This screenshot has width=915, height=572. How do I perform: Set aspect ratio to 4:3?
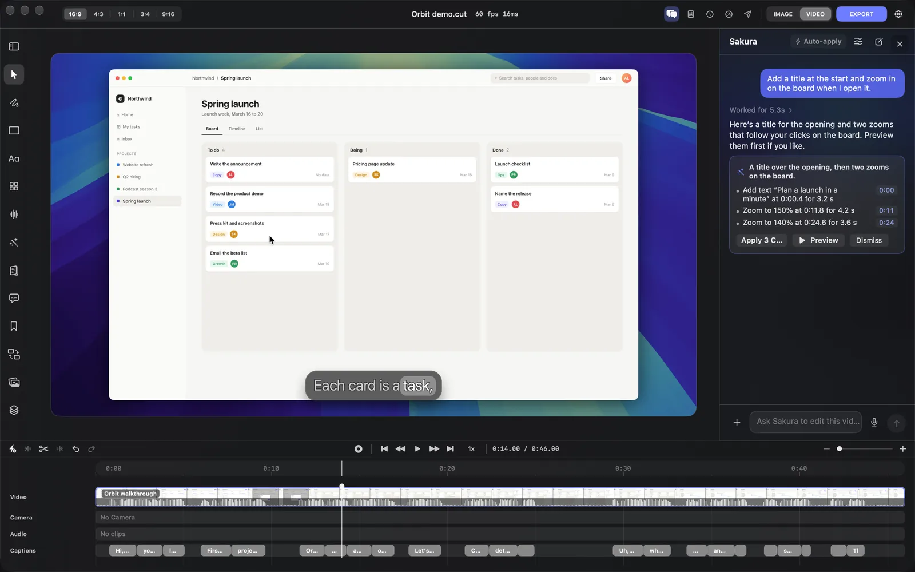pos(98,14)
